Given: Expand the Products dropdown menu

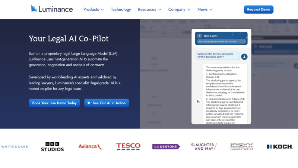Looking at the screenshot, I should coord(93,9).
